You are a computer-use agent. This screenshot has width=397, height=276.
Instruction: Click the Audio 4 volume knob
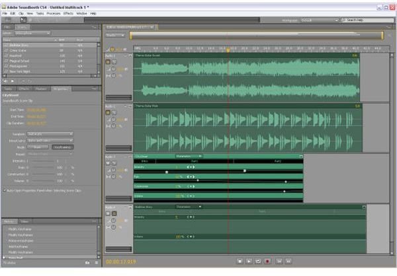(114, 221)
